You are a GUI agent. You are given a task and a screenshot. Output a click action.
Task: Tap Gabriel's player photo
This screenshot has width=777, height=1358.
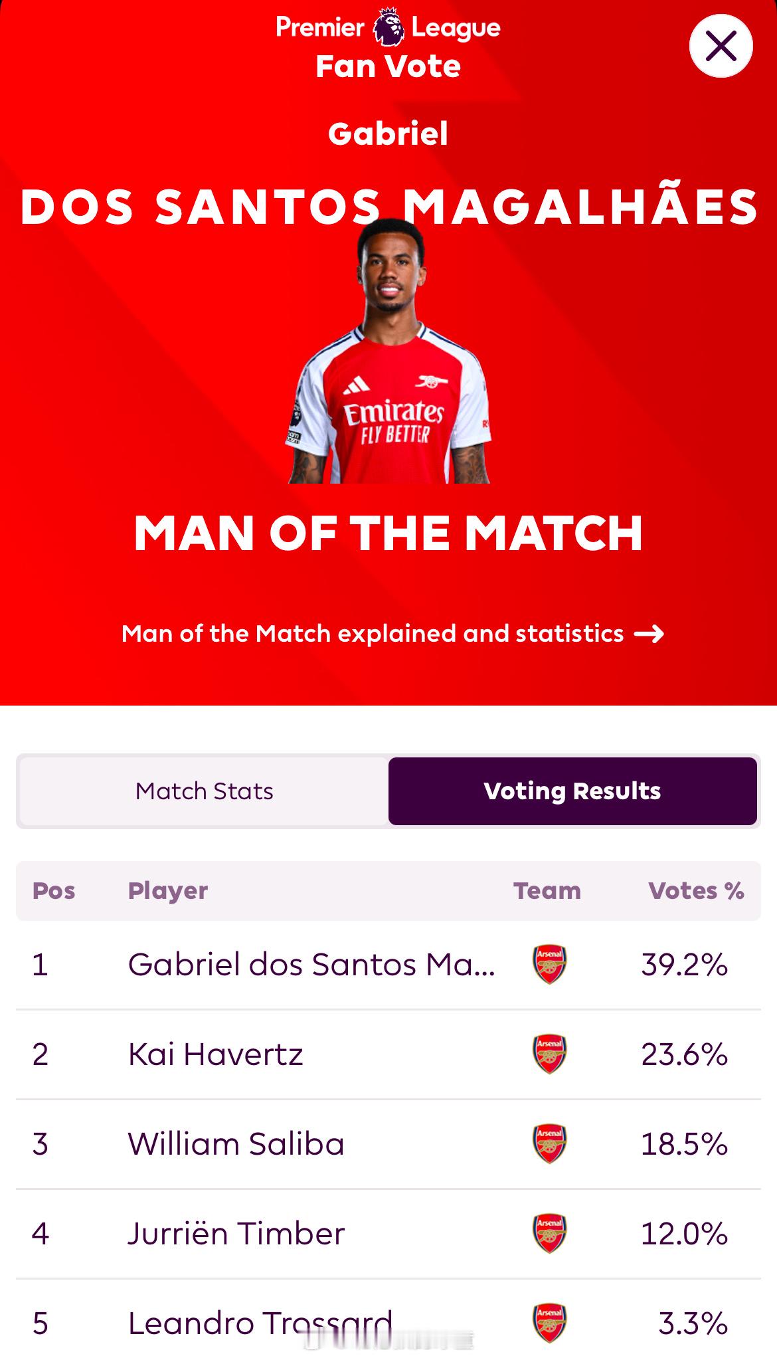click(389, 351)
